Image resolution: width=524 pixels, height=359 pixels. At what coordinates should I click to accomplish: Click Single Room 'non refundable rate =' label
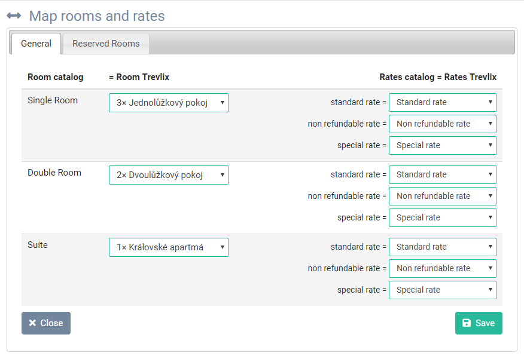tap(347, 124)
